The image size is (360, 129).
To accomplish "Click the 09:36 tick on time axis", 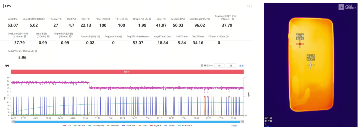I will pos(85,118).
